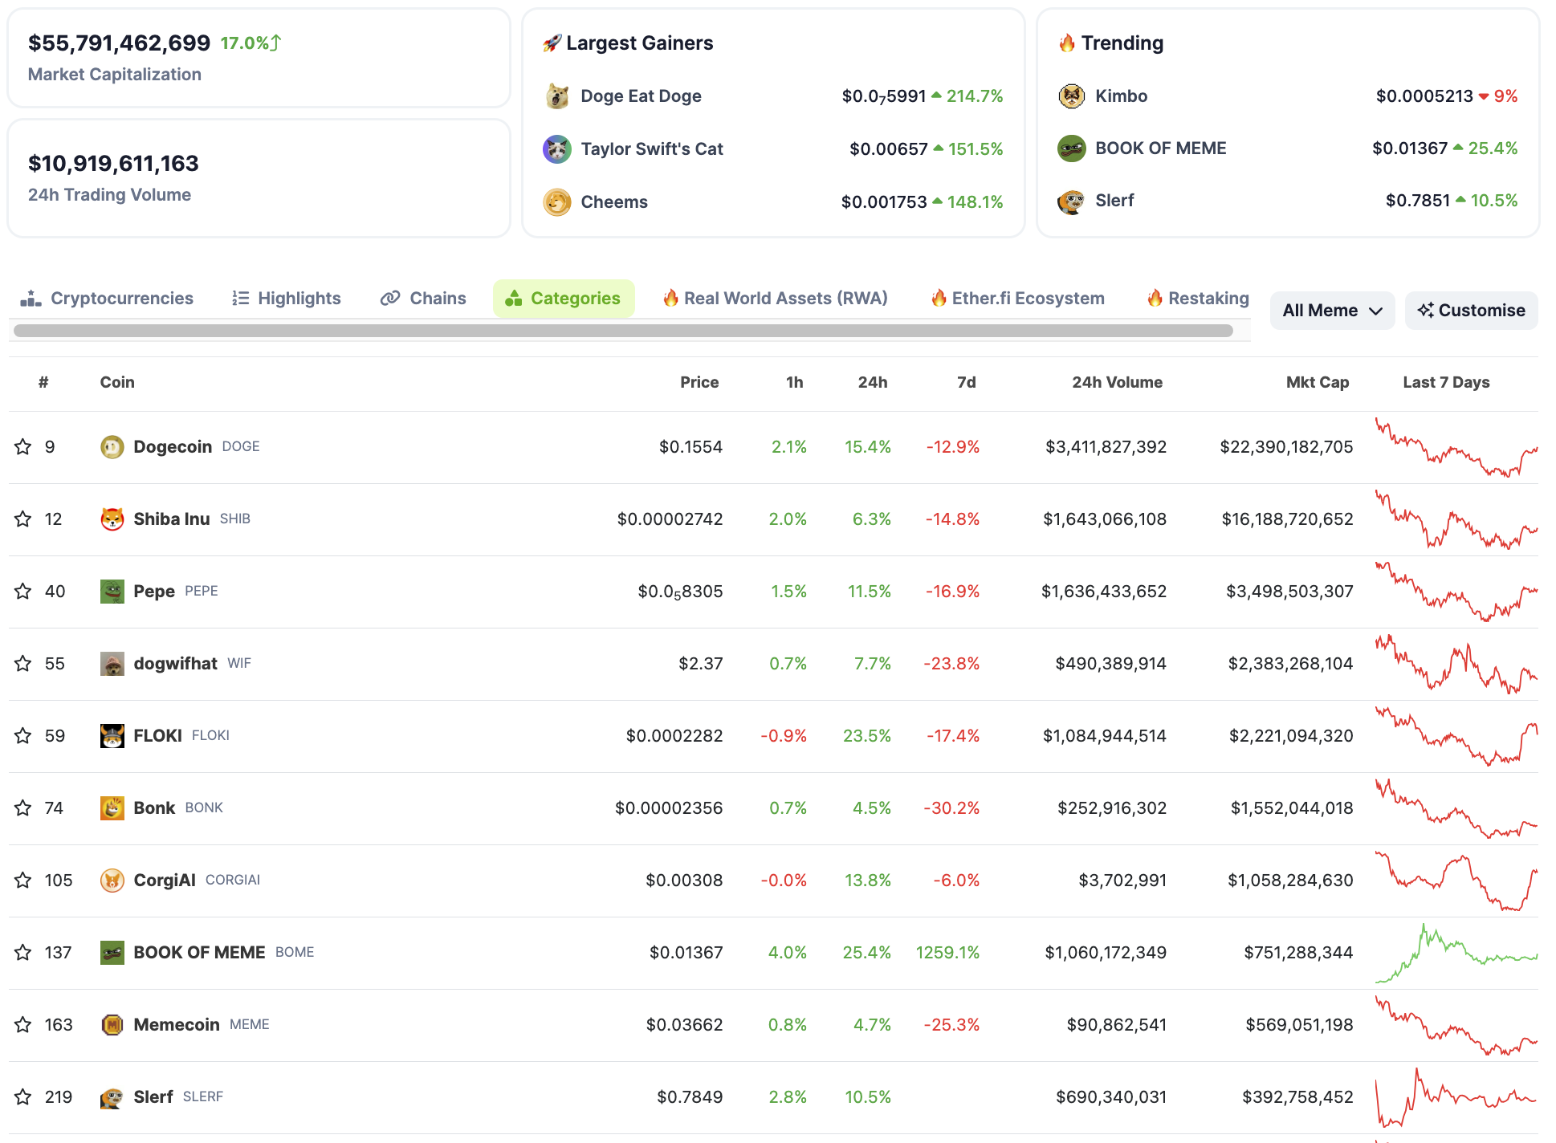This screenshot has height=1143, width=1556.
Task: Click Dogecoin last 7 days sparkline
Action: click(1456, 447)
